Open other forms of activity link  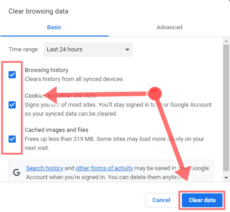pyautogui.click(x=104, y=168)
